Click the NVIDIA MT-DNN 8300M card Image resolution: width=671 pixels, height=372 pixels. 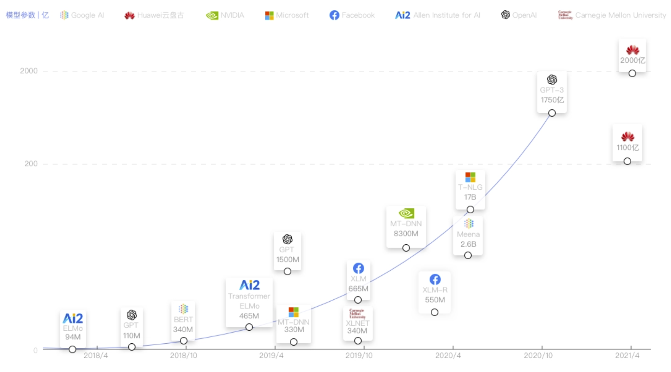click(x=406, y=227)
